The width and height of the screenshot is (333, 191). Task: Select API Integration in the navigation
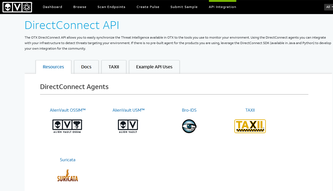coord(222,7)
